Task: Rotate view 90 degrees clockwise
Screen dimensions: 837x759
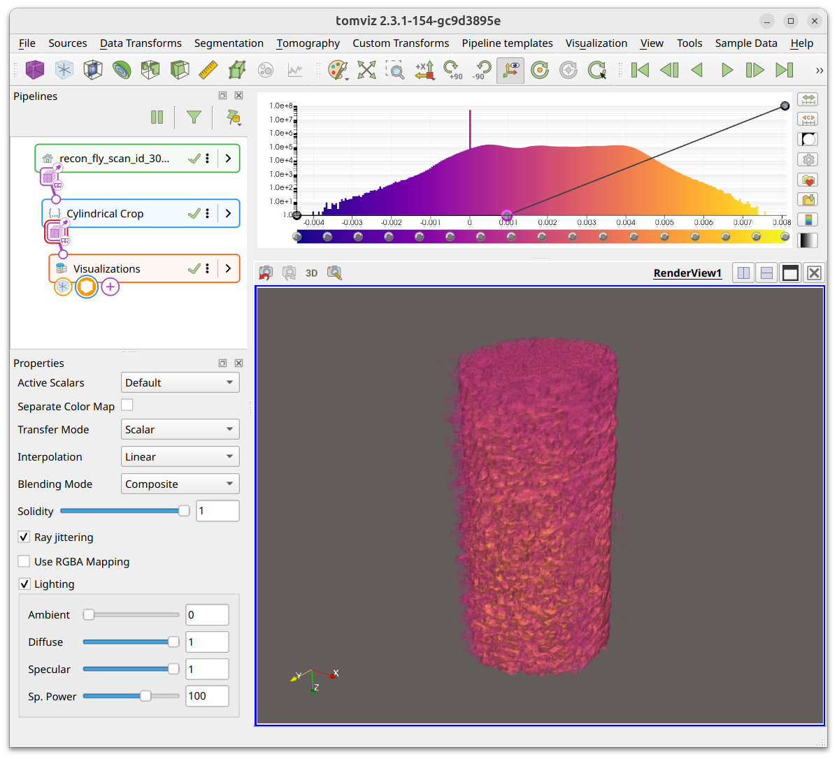Action: pyautogui.click(x=453, y=70)
